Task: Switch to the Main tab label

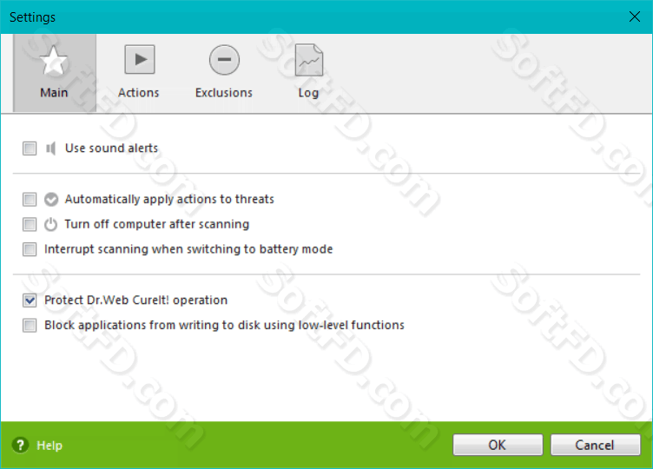Action: [54, 92]
